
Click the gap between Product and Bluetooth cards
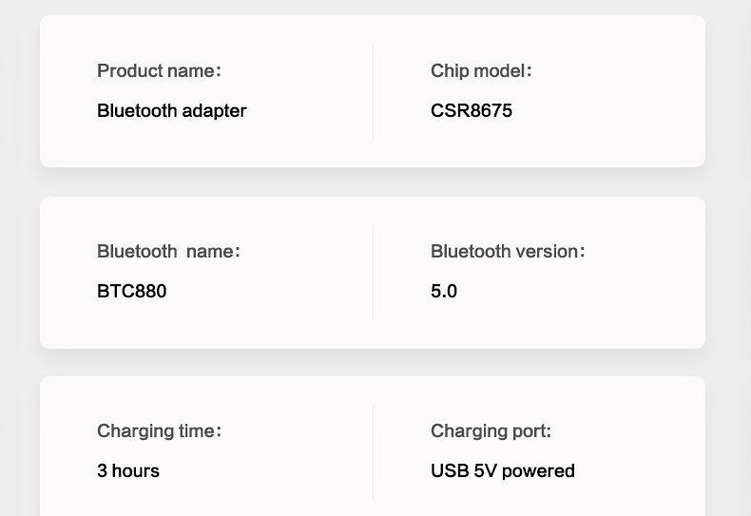tap(373, 182)
